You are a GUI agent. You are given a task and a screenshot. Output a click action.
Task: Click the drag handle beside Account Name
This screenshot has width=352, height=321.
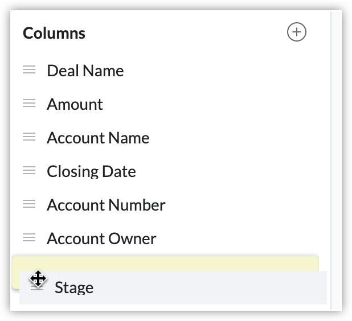[x=29, y=137]
